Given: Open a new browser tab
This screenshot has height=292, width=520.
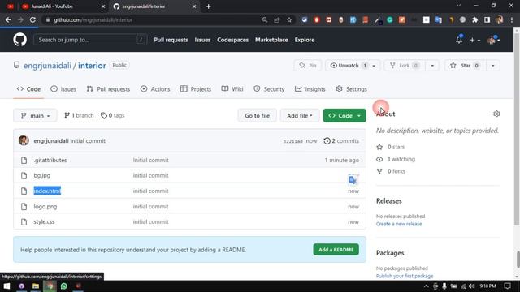Looking at the screenshot, I should 208,6.
